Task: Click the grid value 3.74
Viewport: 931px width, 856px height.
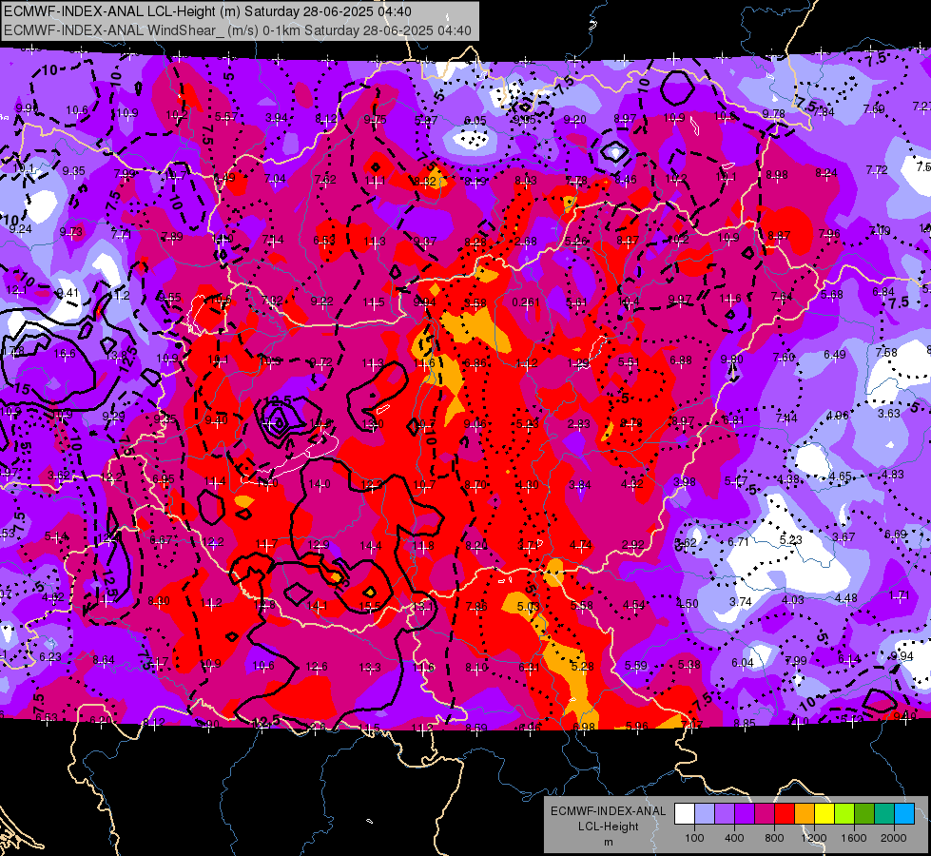Action: [x=741, y=602]
